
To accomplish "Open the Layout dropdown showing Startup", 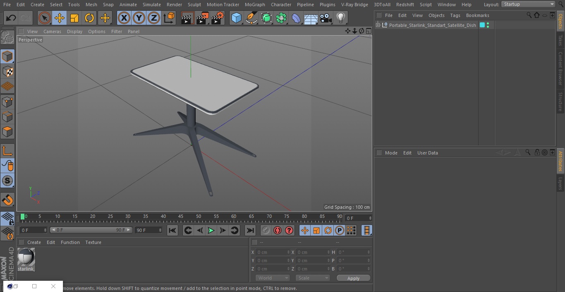I will (x=529, y=4).
